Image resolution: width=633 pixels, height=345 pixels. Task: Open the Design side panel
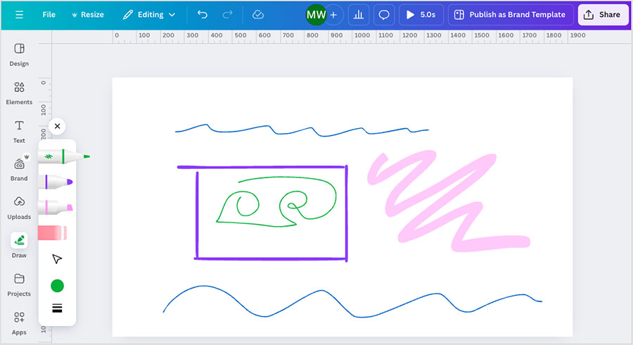click(19, 55)
